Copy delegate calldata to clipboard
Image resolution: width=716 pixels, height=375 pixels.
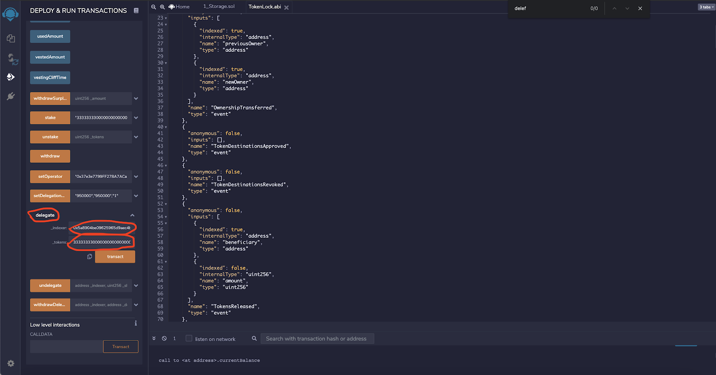click(89, 257)
